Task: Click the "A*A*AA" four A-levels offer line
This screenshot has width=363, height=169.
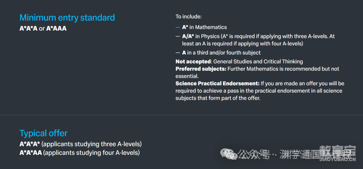Action: 79,153
